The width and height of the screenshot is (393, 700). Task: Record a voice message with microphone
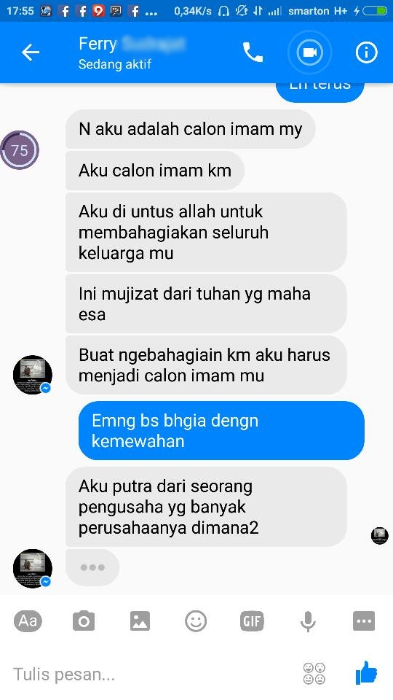308,621
